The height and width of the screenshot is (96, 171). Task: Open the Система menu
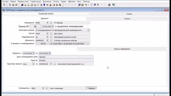point(5,2)
